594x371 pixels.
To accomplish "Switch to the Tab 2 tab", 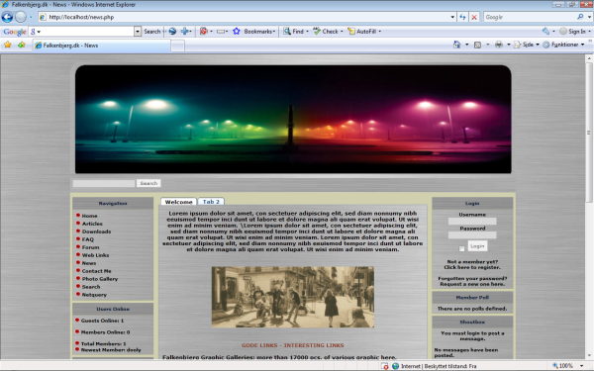I will coord(211,202).
